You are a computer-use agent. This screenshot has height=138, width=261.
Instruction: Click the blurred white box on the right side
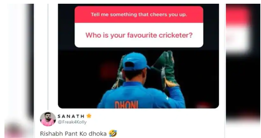(x=238, y=40)
